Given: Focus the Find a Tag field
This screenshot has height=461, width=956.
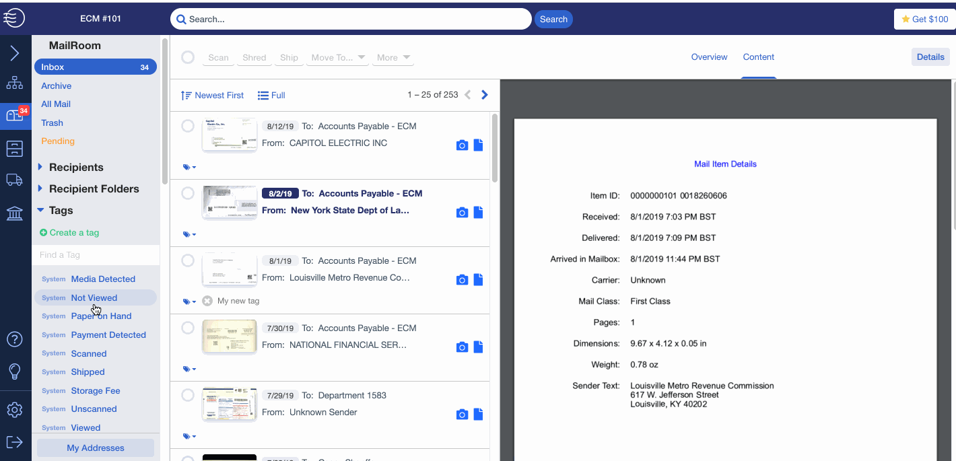Looking at the screenshot, I should [x=96, y=255].
